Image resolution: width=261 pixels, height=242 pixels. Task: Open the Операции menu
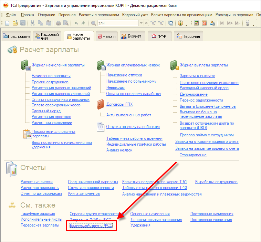[x=46, y=15]
